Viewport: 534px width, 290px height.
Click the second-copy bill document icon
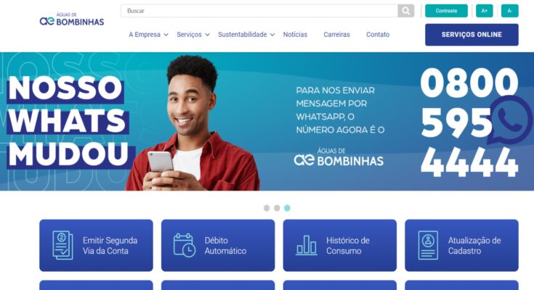62,245
